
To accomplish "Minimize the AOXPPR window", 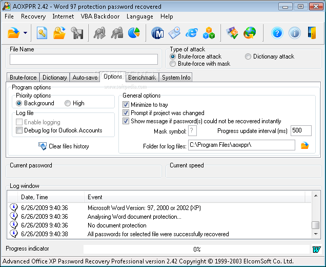I will (x=285, y=7).
